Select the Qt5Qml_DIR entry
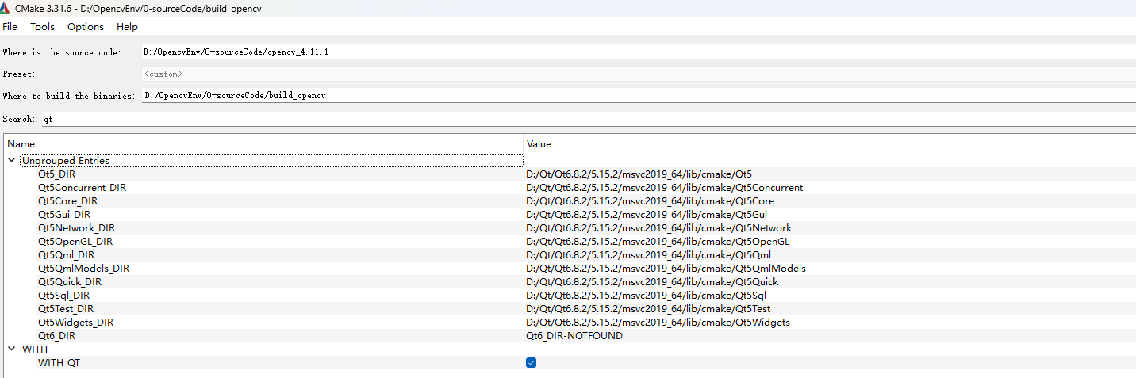This screenshot has height=378, width=1136. (67, 255)
